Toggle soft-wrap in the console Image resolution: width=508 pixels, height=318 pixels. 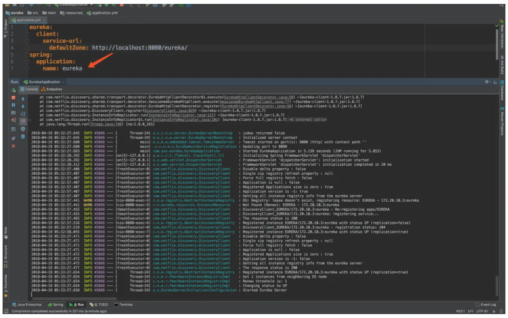(x=23, y=114)
